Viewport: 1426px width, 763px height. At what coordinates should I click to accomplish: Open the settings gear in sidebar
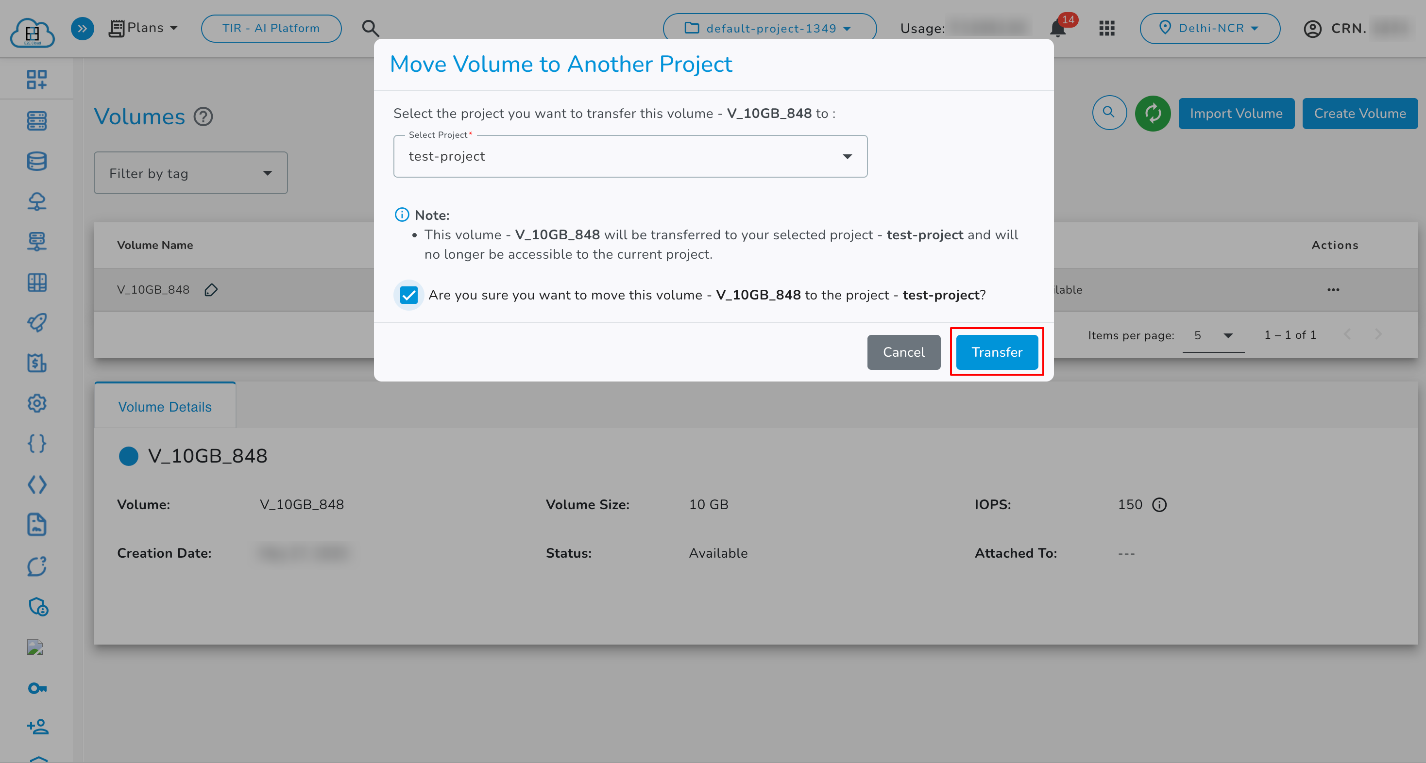[x=36, y=403]
